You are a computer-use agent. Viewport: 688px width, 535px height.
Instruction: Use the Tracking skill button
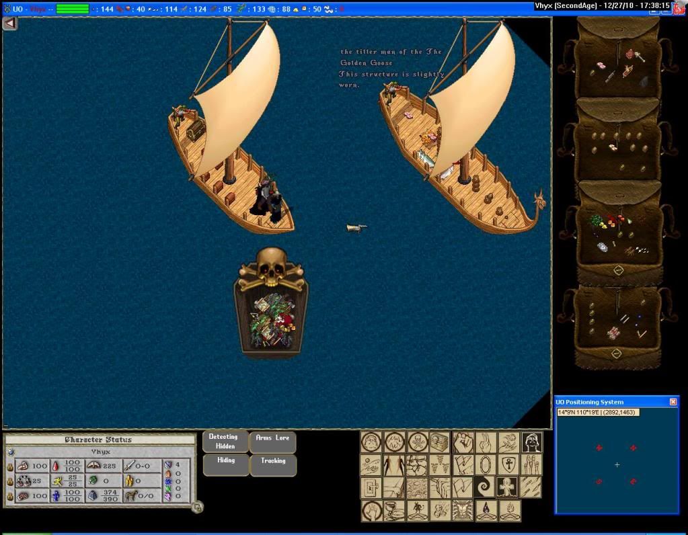273,465
